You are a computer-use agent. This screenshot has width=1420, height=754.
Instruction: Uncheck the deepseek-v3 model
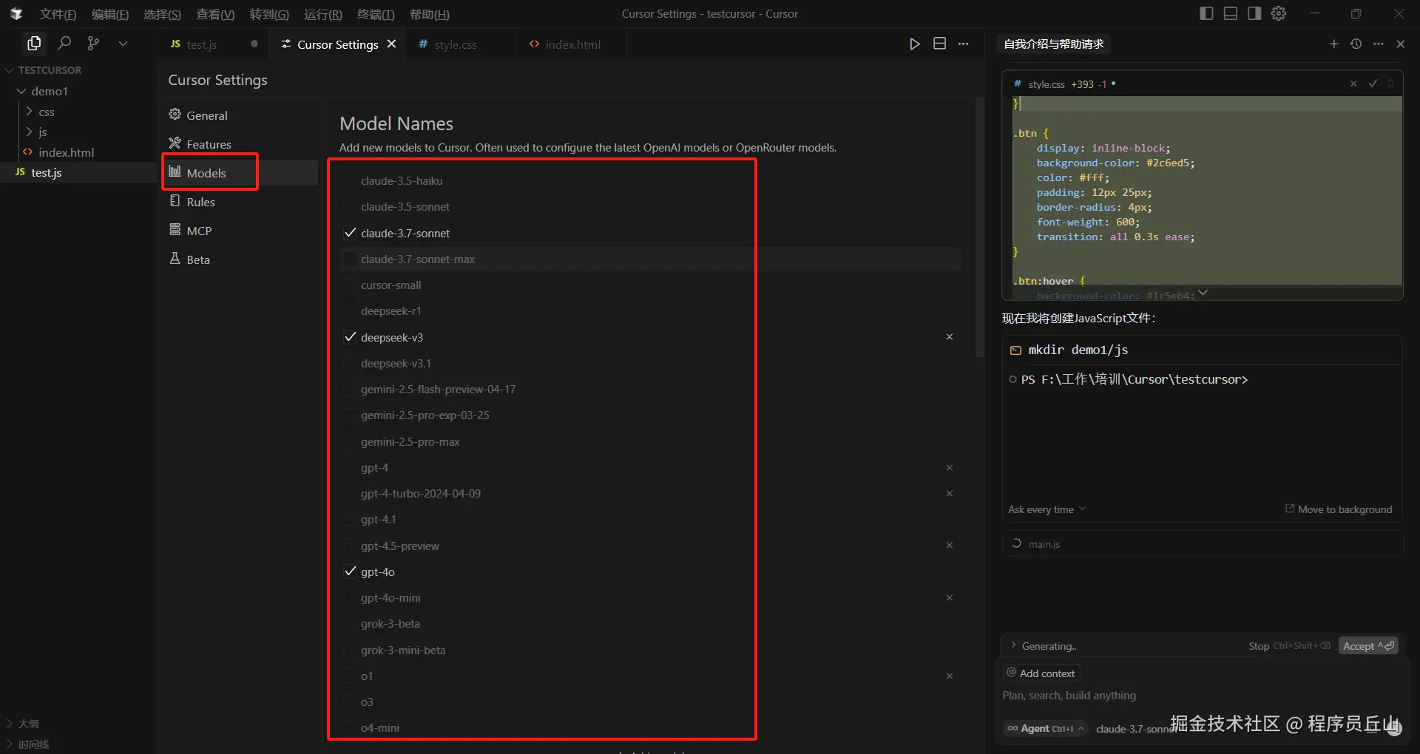pyautogui.click(x=351, y=337)
